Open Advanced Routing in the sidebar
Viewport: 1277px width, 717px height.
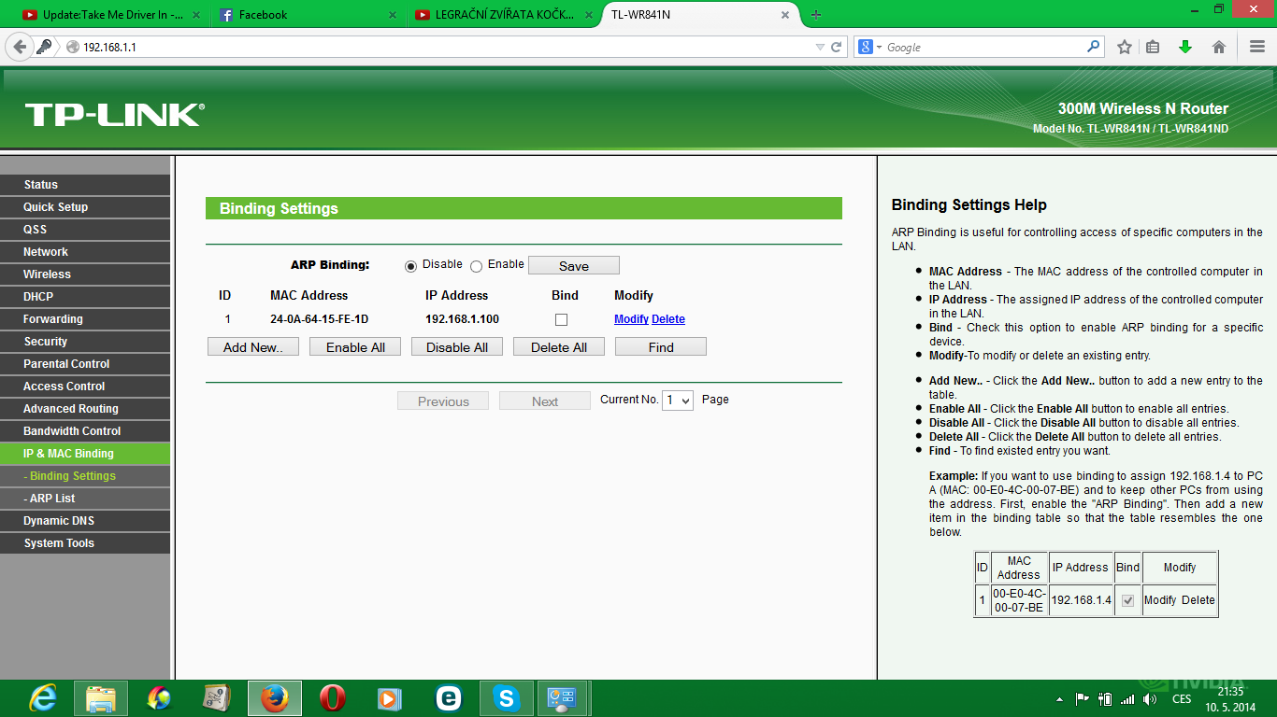tap(85, 409)
